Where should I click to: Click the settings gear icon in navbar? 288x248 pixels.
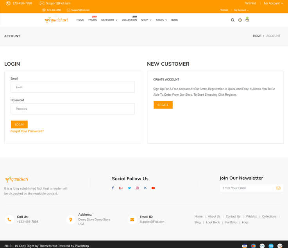(x=240, y=20)
